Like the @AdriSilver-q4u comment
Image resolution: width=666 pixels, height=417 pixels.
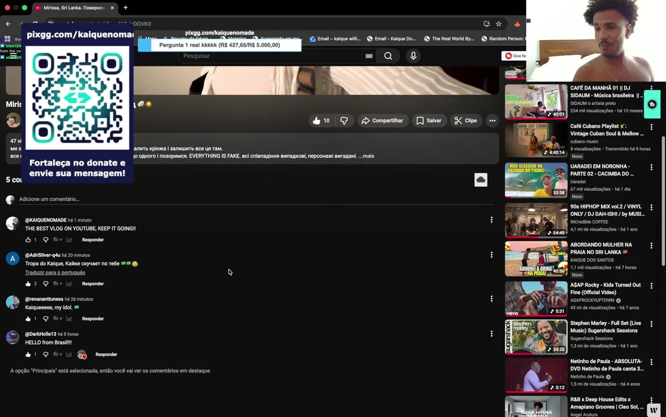[28, 283]
